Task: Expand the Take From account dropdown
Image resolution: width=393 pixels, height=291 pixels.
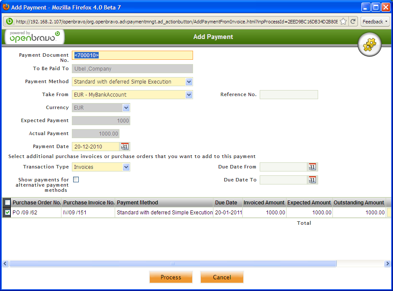Action: (189, 95)
